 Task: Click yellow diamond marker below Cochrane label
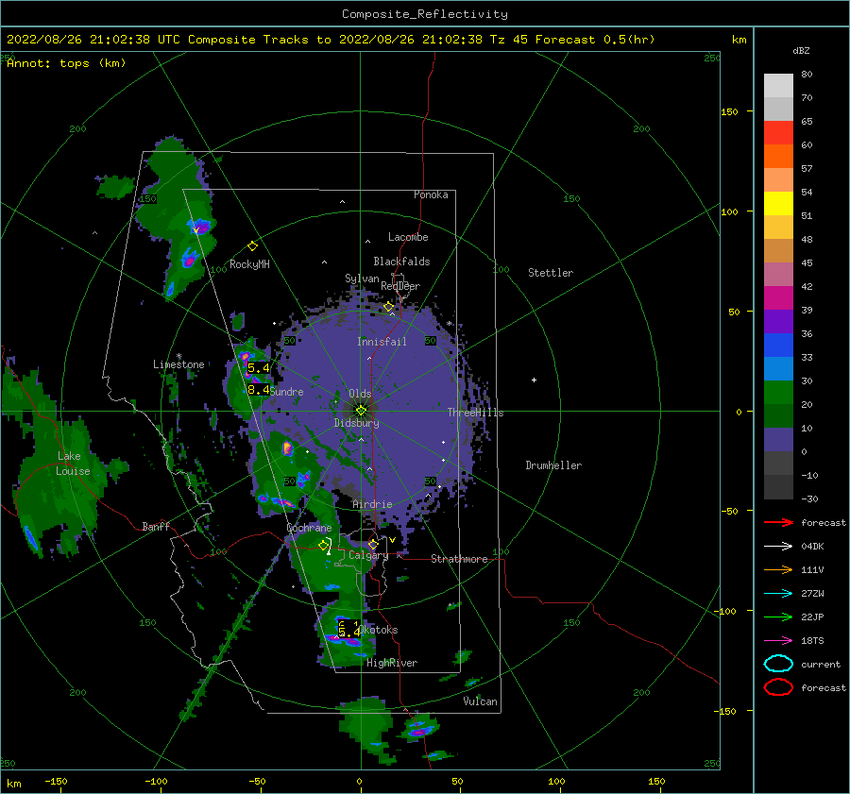click(x=324, y=546)
